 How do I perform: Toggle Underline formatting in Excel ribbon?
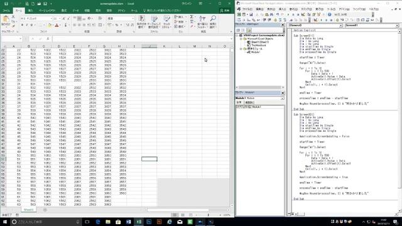[x=31, y=25]
